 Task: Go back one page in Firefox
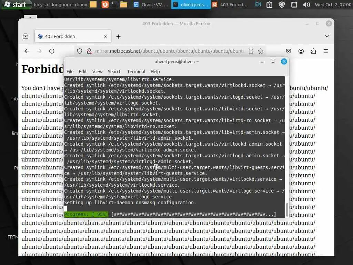click(x=27, y=51)
